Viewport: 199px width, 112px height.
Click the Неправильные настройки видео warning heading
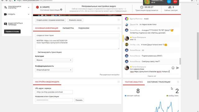click(99, 6)
